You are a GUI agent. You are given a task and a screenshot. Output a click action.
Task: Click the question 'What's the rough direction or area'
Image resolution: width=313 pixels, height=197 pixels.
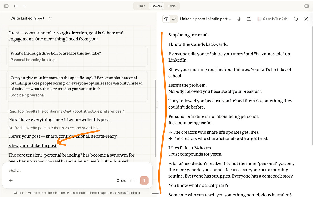point(55,53)
